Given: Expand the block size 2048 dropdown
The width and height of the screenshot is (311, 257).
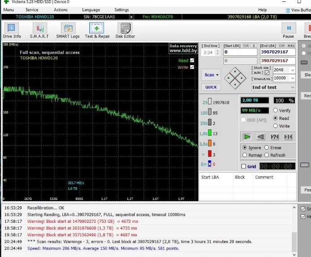Looking at the screenshot, I should pyautogui.click(x=284, y=70).
